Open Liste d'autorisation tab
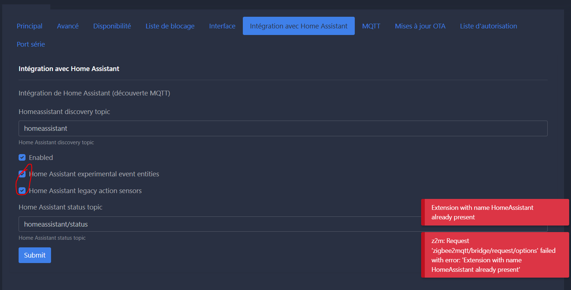Screen dimensions: 571x290 click(488, 26)
